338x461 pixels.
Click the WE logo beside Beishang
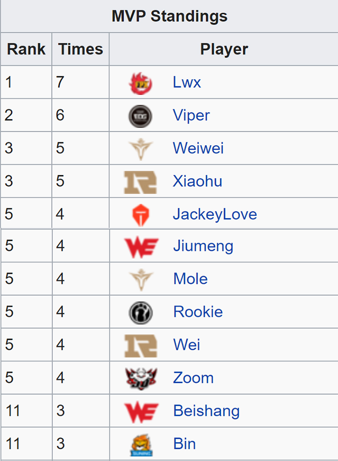pos(141,412)
